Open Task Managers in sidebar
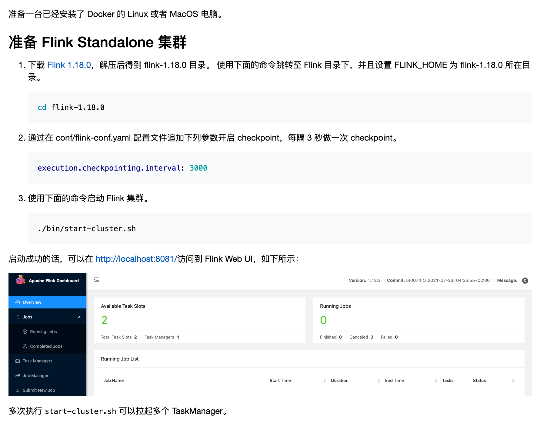554x426 pixels. click(48, 361)
